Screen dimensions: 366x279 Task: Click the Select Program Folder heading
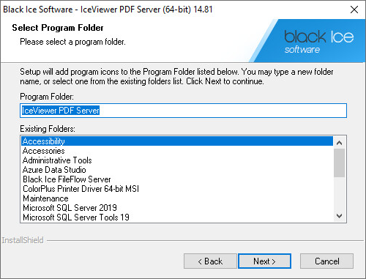point(58,28)
